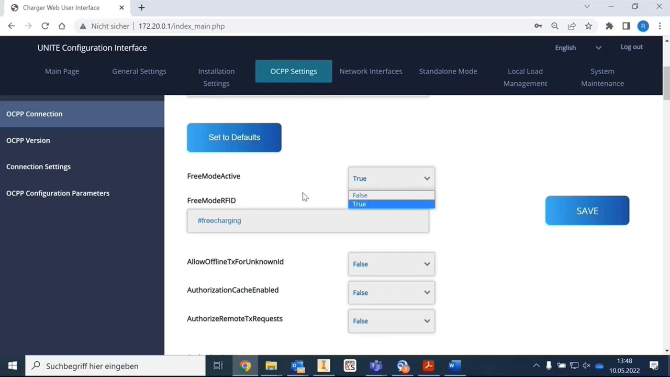670x377 pixels.
Task: Click the FreeModeRFID #freecharging input field
Action: 308,220
